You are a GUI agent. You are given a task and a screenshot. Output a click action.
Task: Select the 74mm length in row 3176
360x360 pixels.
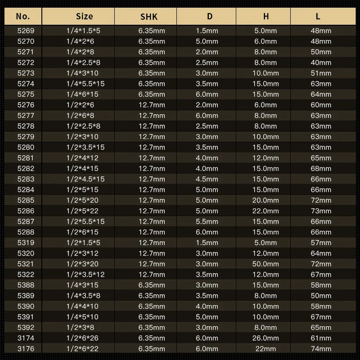pyautogui.click(x=321, y=348)
